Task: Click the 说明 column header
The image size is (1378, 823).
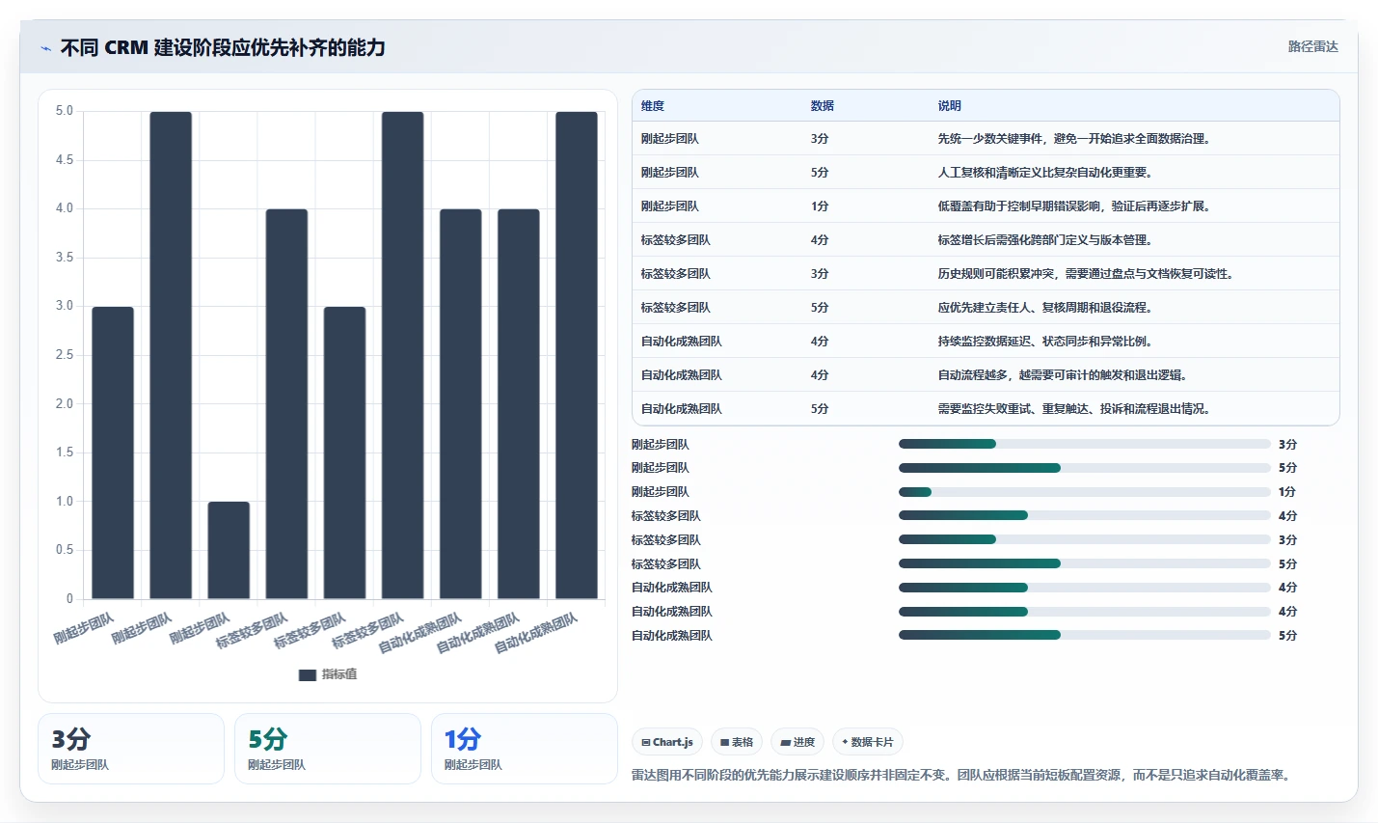Action: tap(950, 106)
